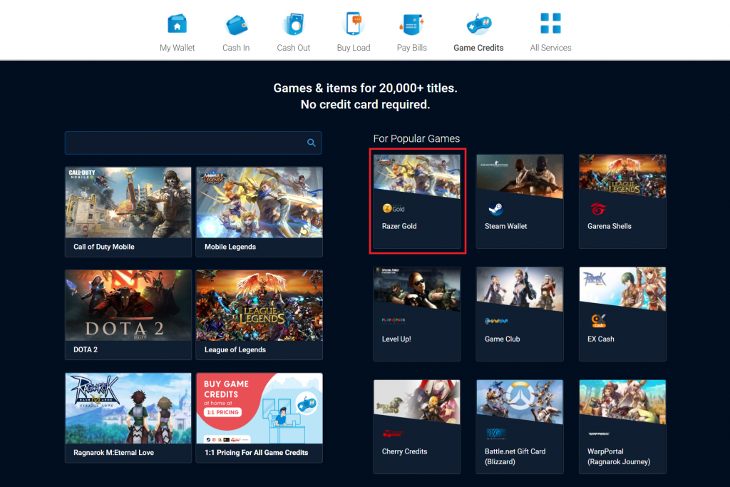Click the Steam logo icon
The width and height of the screenshot is (730, 487).
495,209
